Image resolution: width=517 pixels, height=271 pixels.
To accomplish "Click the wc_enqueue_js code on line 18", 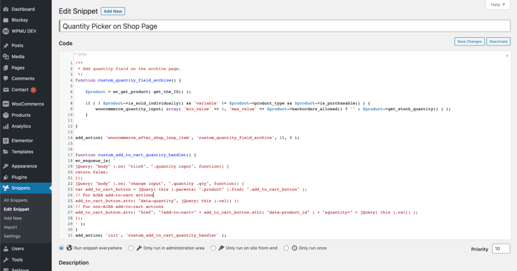I will pos(95,160).
